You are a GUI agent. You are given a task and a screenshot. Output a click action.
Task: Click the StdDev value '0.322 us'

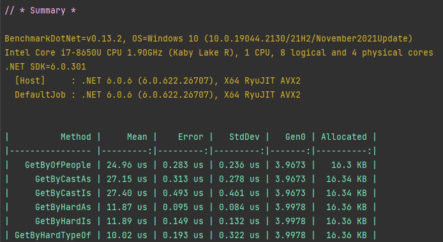pyautogui.click(x=239, y=235)
